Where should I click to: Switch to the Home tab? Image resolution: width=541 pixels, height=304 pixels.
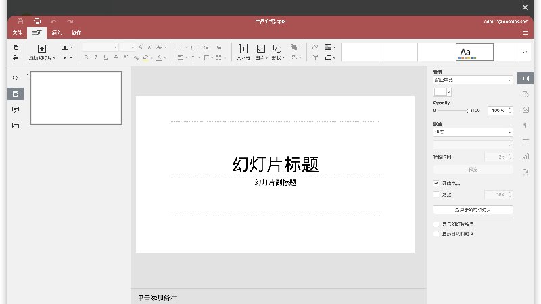point(37,32)
